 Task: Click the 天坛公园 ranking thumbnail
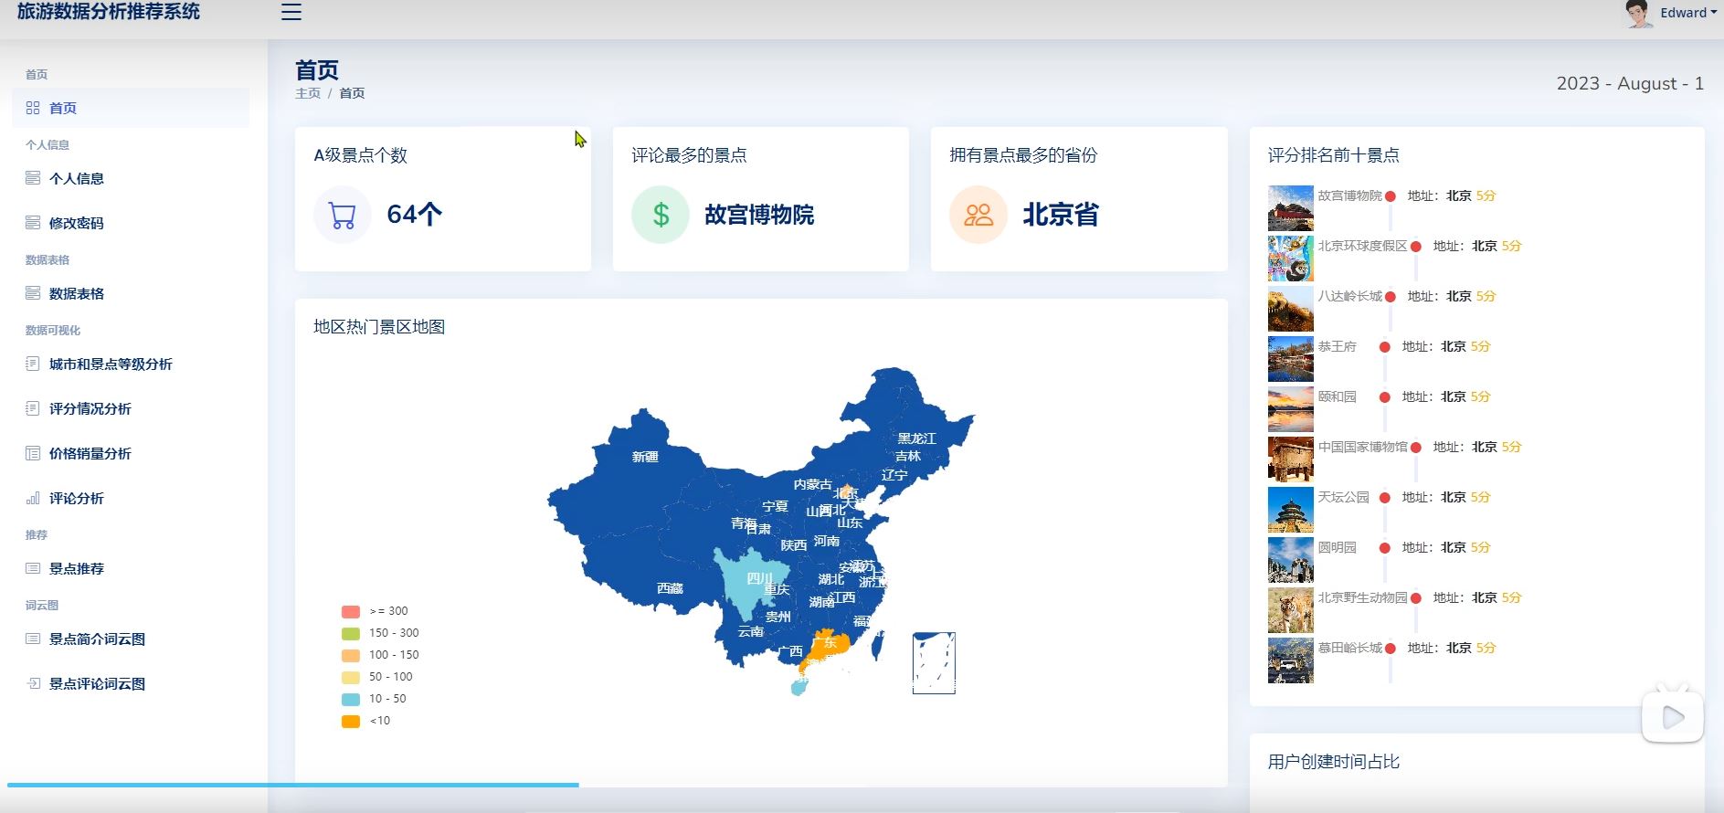[1291, 510]
